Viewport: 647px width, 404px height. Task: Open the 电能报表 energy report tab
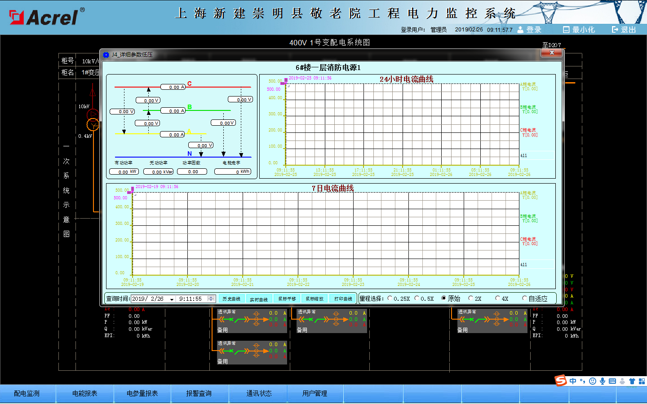84,394
